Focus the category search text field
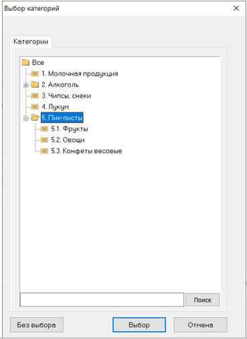247x339 pixels. [x=102, y=300]
